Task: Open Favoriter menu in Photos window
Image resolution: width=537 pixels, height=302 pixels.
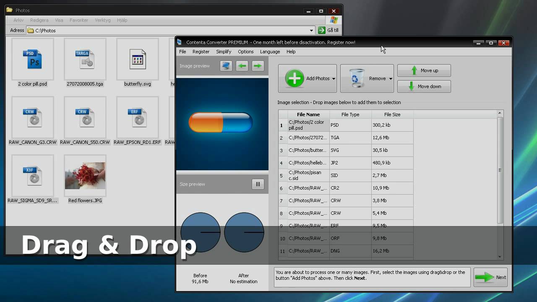Action: tap(79, 20)
